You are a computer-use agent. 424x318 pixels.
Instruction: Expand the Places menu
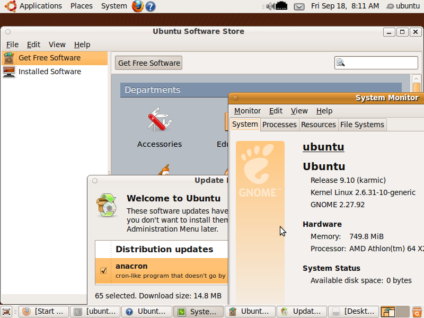pos(81,6)
